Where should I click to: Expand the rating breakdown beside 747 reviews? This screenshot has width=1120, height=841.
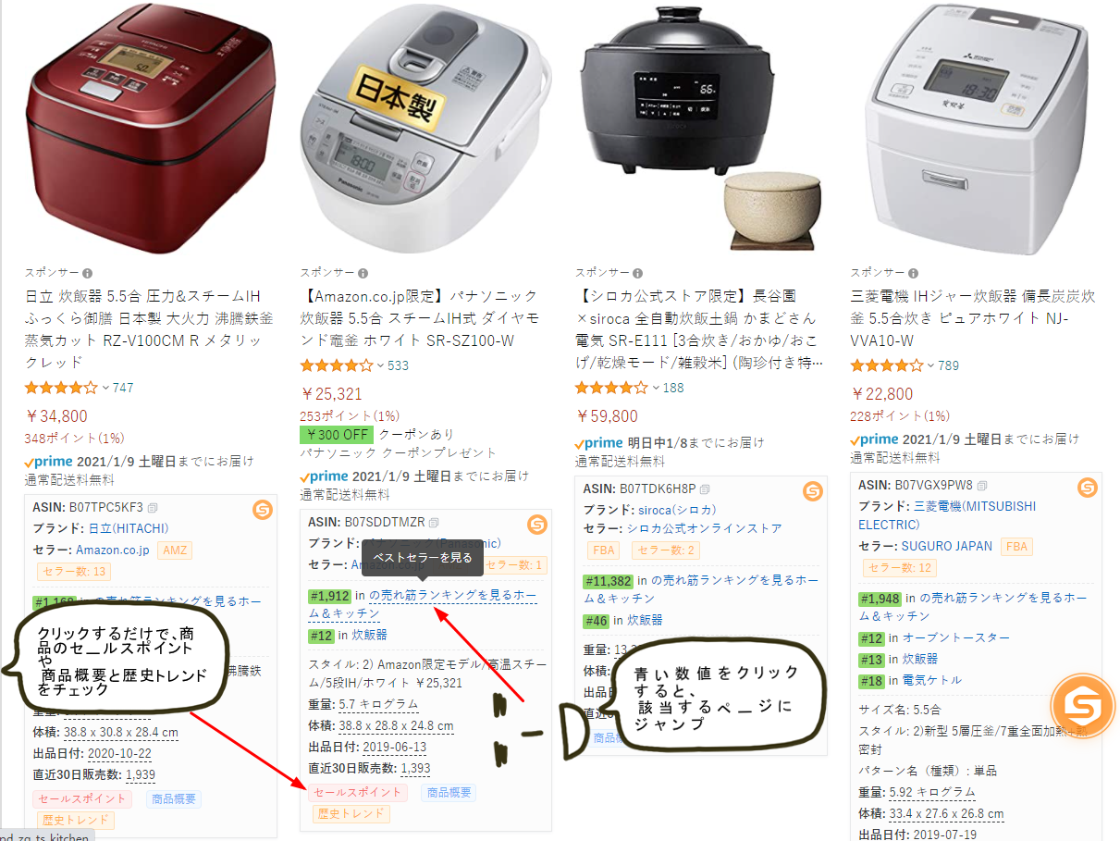105,388
